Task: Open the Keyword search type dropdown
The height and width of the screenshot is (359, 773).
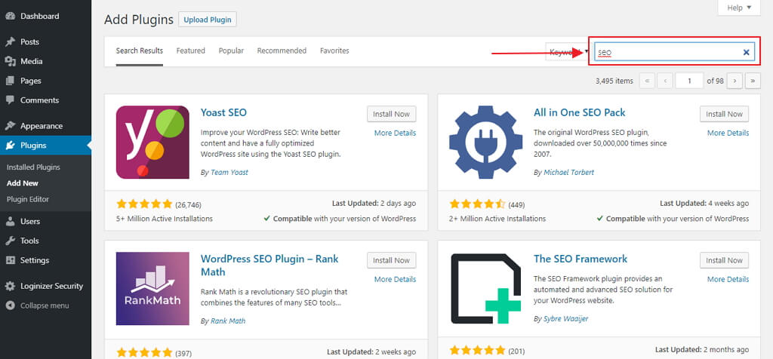Action: click(x=568, y=52)
